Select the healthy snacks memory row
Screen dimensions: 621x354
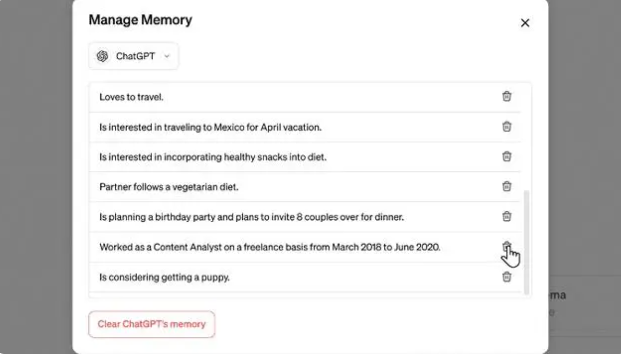305,157
